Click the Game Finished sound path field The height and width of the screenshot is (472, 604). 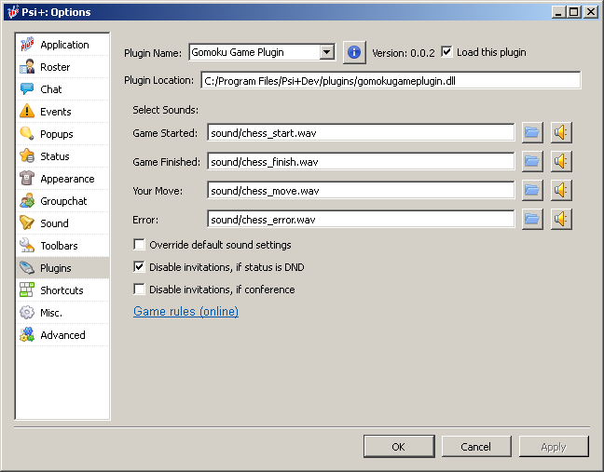360,162
